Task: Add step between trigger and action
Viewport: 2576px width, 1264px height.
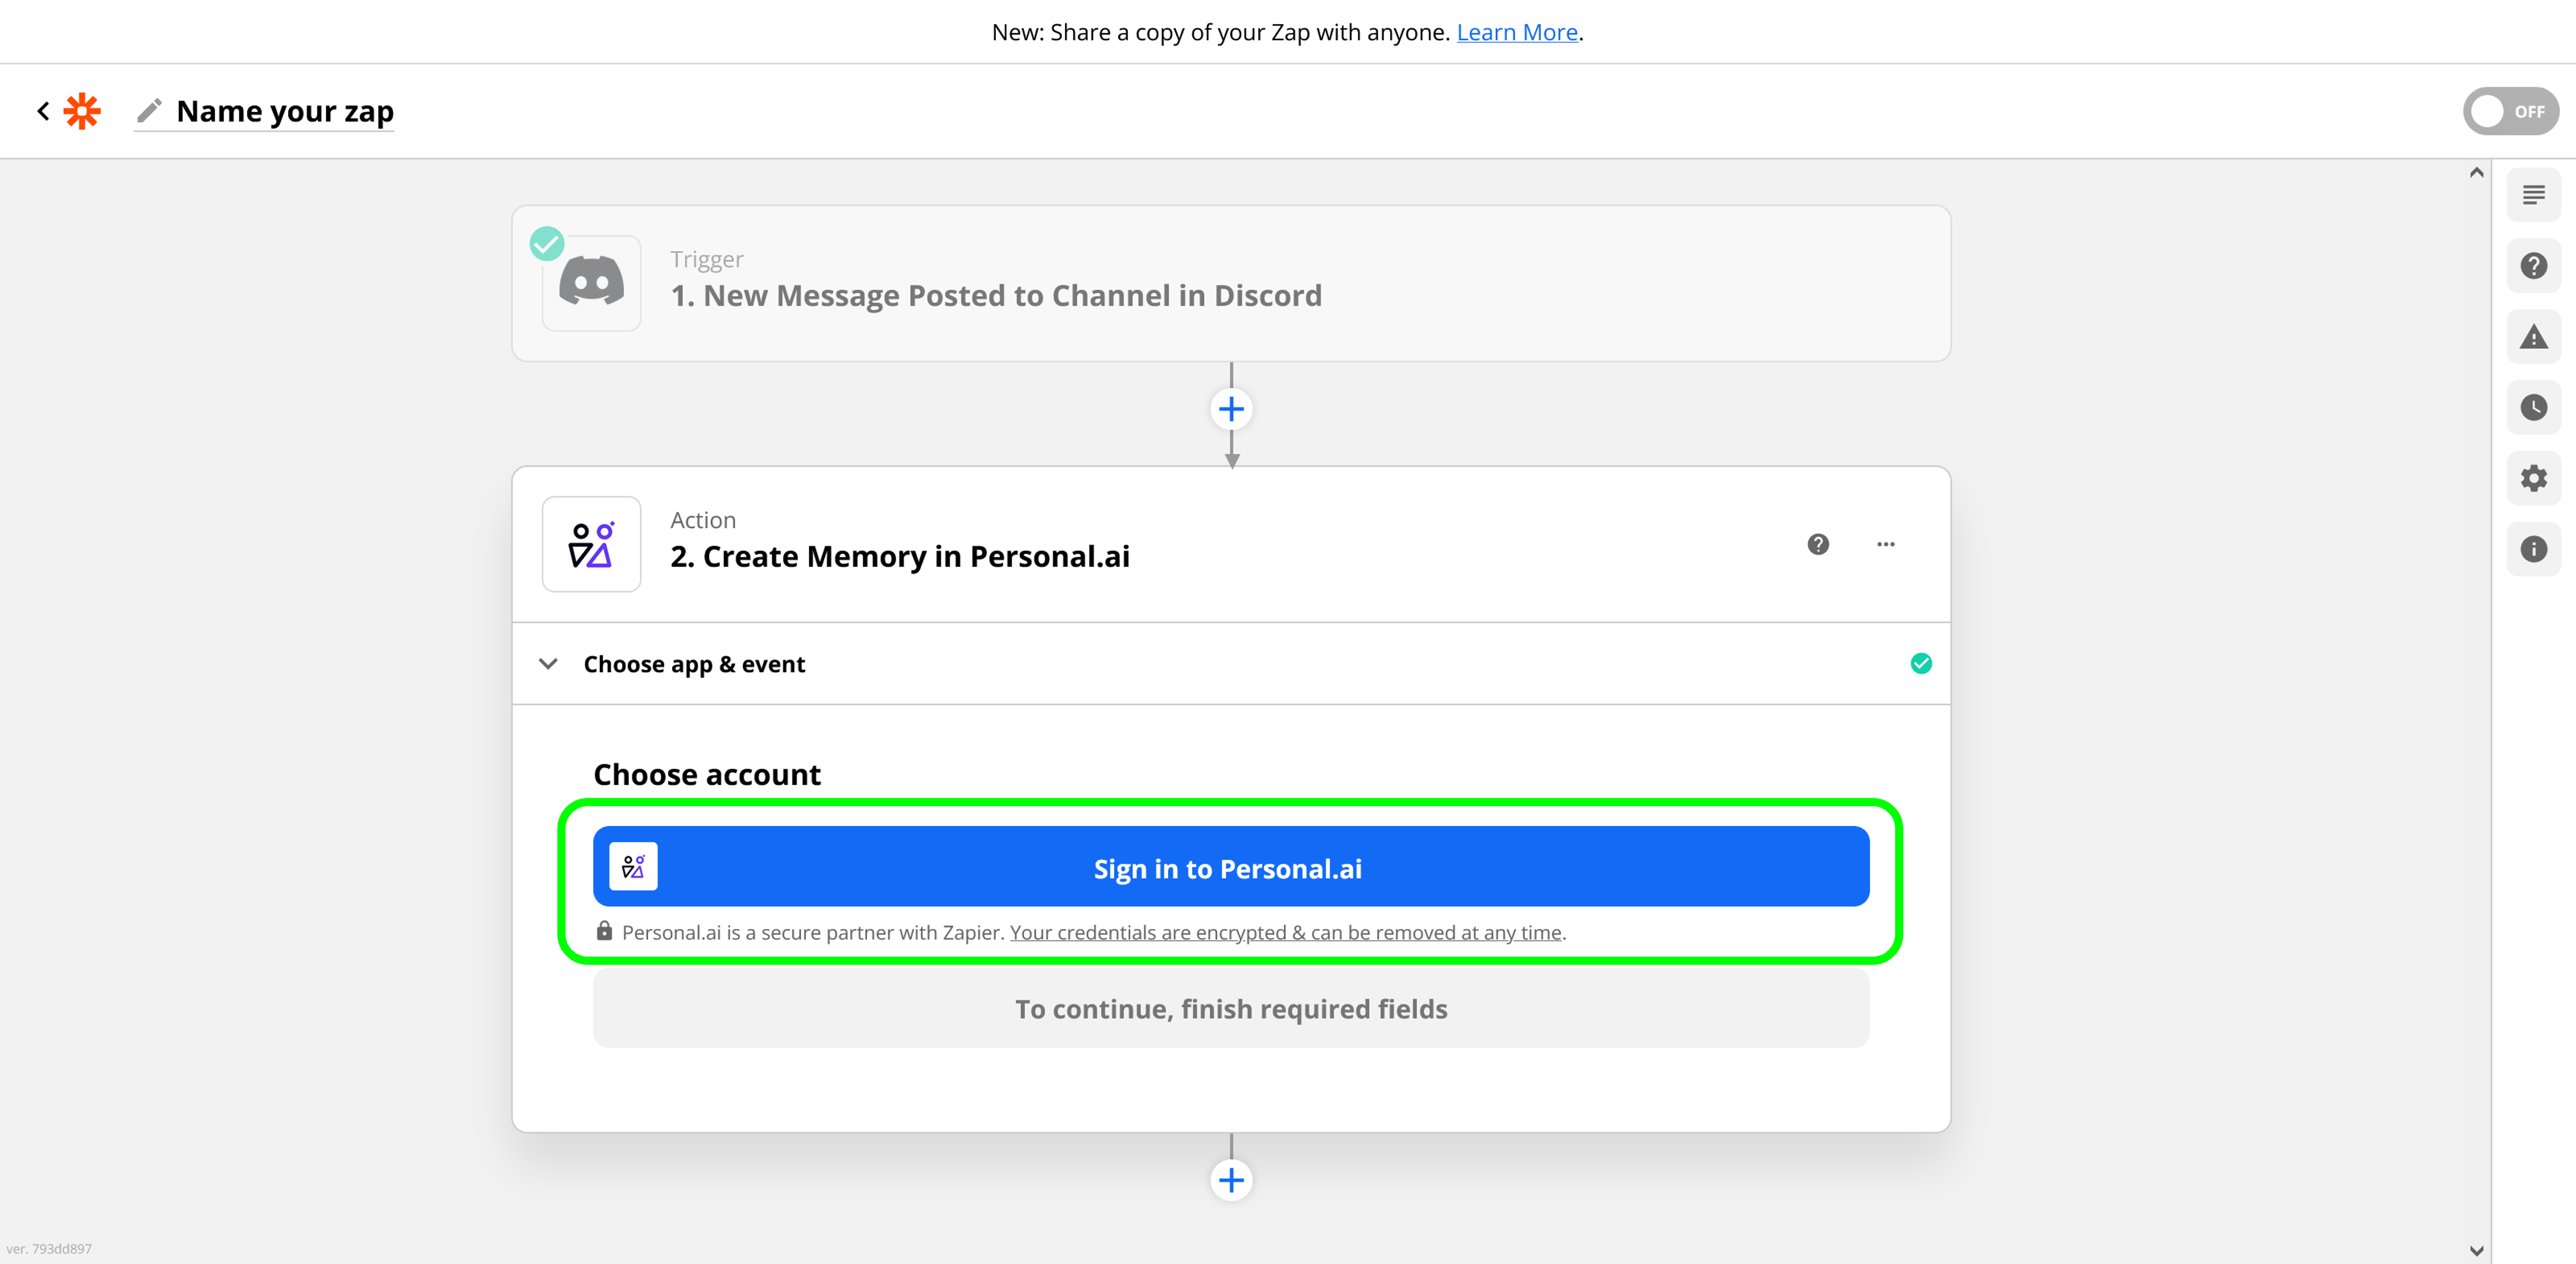Action: 1231,409
